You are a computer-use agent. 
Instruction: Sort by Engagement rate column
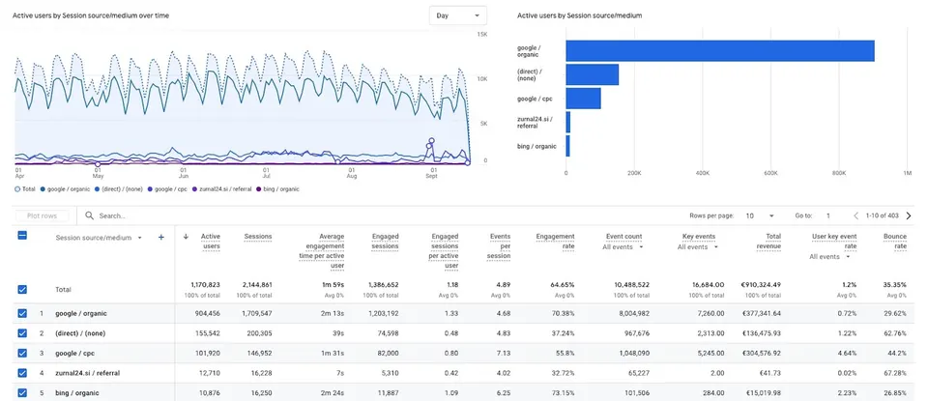[x=555, y=241]
